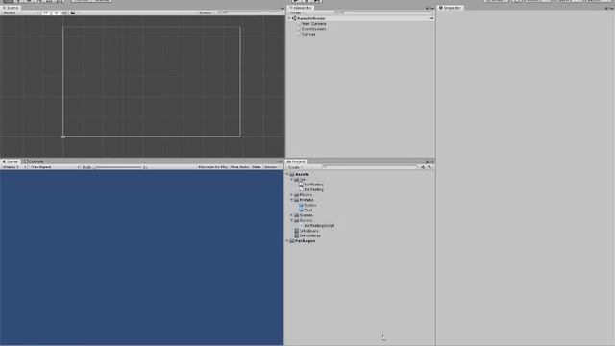Select the Assets label
The height and width of the screenshot is (346, 615).
[x=302, y=174]
